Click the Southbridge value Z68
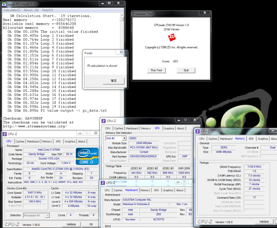The height and width of the screenshot is (228, 277). point(158,214)
